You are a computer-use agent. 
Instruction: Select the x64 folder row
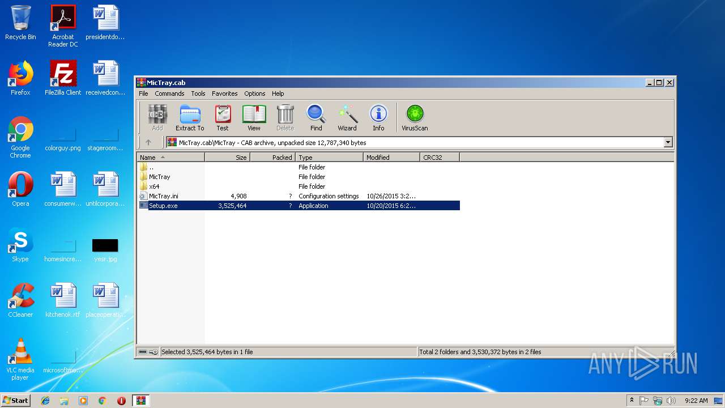tap(298, 186)
